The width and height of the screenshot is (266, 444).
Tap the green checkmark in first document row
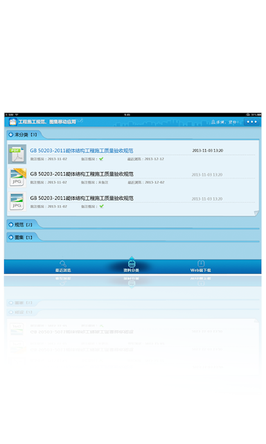tap(101, 159)
